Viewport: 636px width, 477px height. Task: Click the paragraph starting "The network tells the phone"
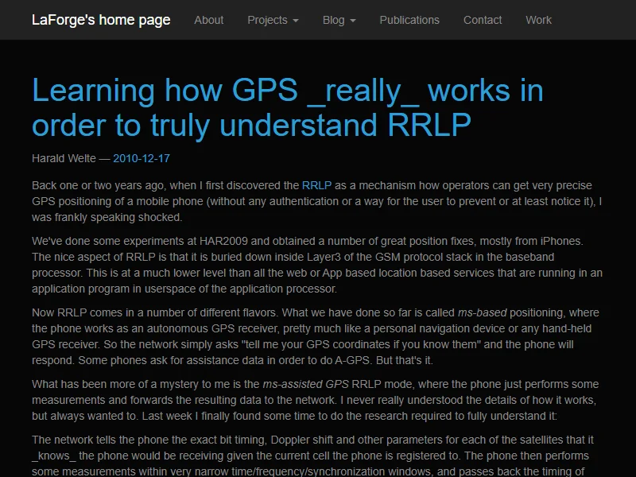coord(316,456)
